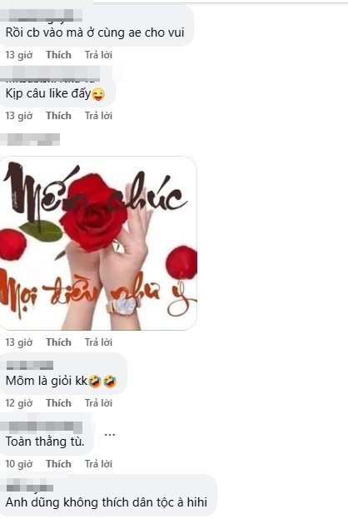Viewport: 348px width, 519px height.
Task: Open "13 giờ" timestamp of first comment
Action: pyautogui.click(x=19, y=55)
